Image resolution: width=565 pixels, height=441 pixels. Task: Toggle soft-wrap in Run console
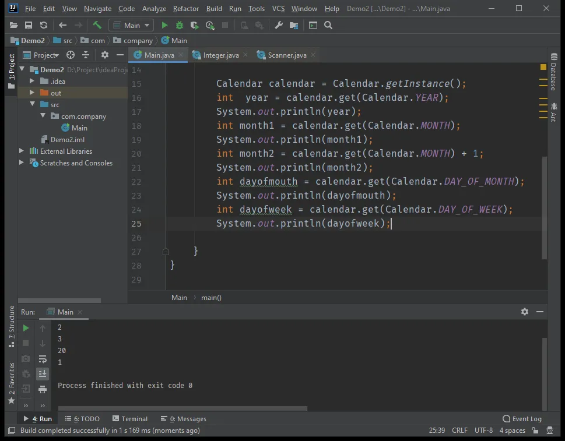pyautogui.click(x=43, y=359)
